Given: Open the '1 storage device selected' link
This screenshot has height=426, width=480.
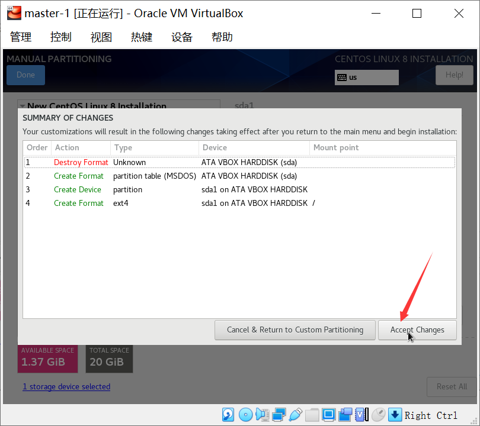Looking at the screenshot, I should pos(66,387).
